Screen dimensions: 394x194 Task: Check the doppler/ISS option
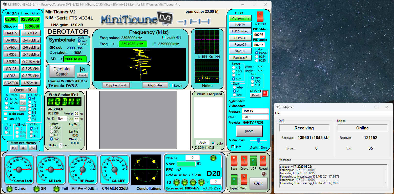[x=164, y=37]
